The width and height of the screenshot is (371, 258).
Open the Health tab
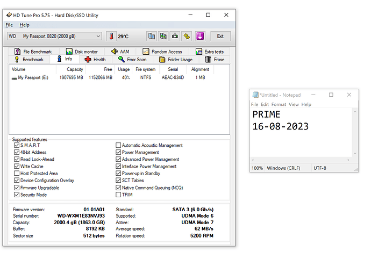(95, 59)
